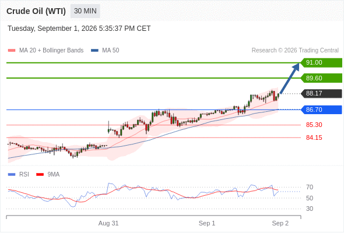
Task: Click the blue 86.70 pivot price tag
Action: (x=321, y=110)
